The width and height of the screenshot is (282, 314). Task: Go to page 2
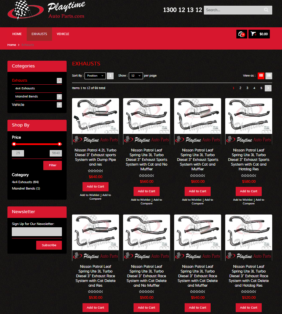pos(240,88)
